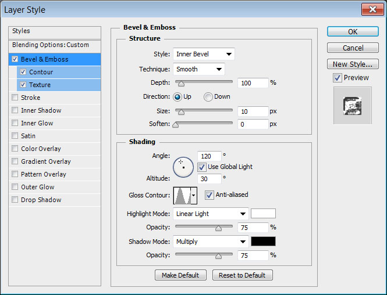Click the layer style preview thumbnail
The image size is (387, 295).
(352, 105)
